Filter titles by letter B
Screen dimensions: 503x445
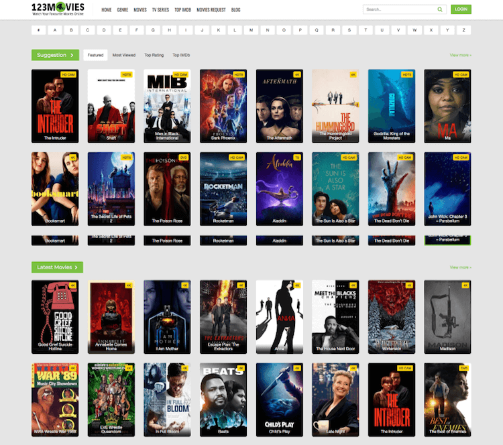(x=72, y=30)
